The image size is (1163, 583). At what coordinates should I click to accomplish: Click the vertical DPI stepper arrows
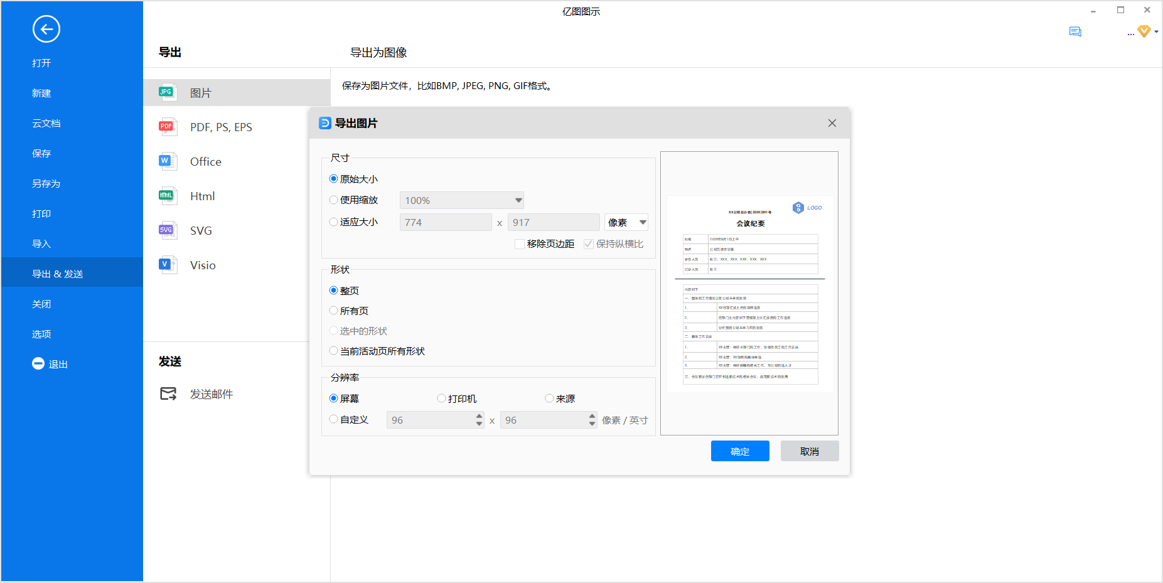click(x=592, y=420)
